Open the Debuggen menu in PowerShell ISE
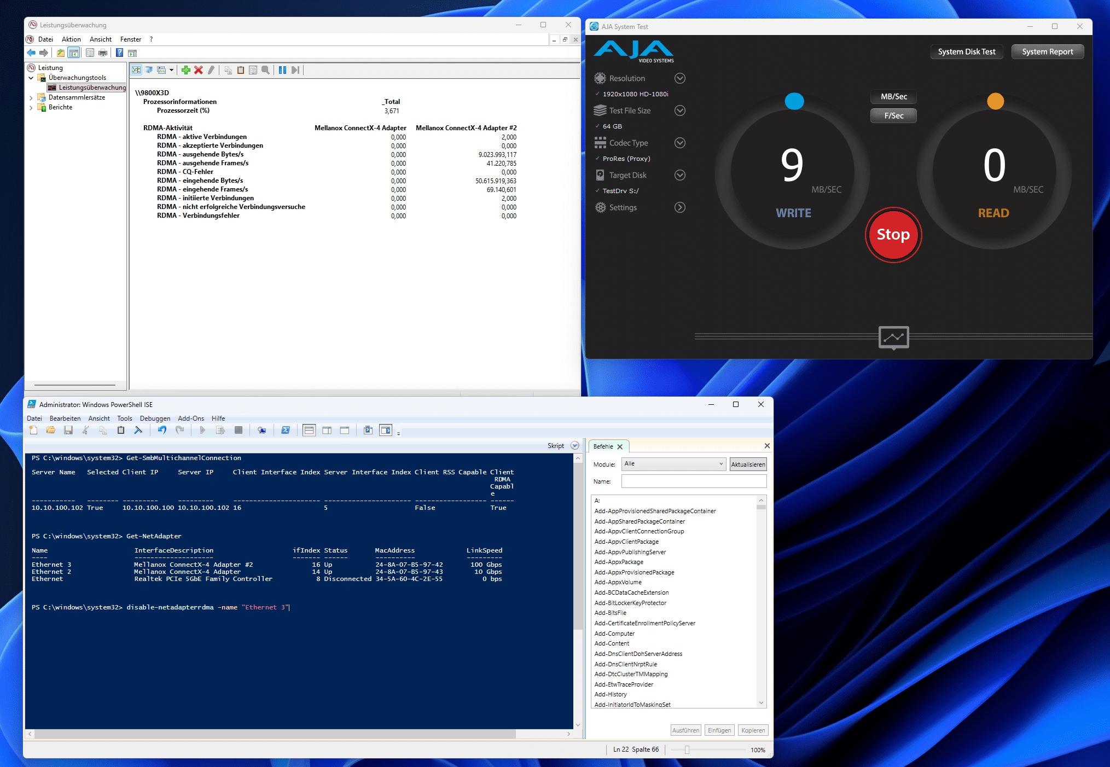 [x=155, y=419]
